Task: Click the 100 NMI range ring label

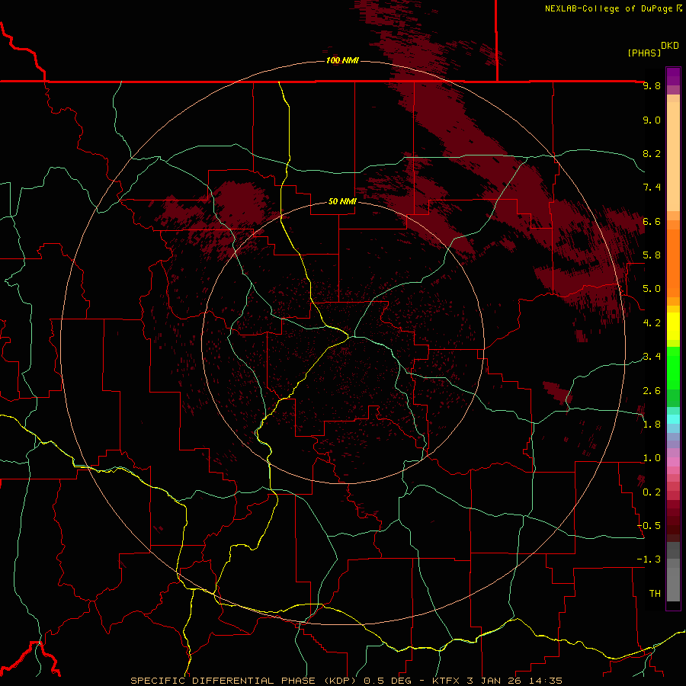Action: click(342, 60)
